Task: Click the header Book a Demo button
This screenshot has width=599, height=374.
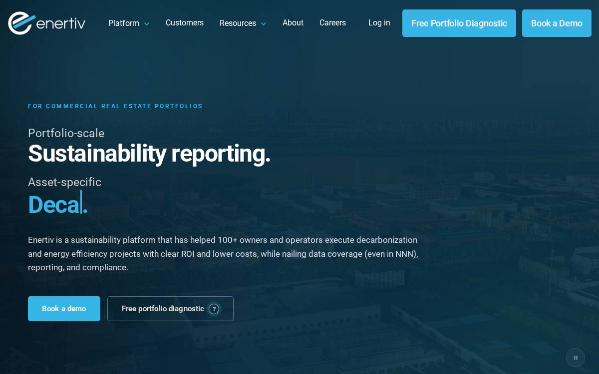Action: pyautogui.click(x=557, y=23)
